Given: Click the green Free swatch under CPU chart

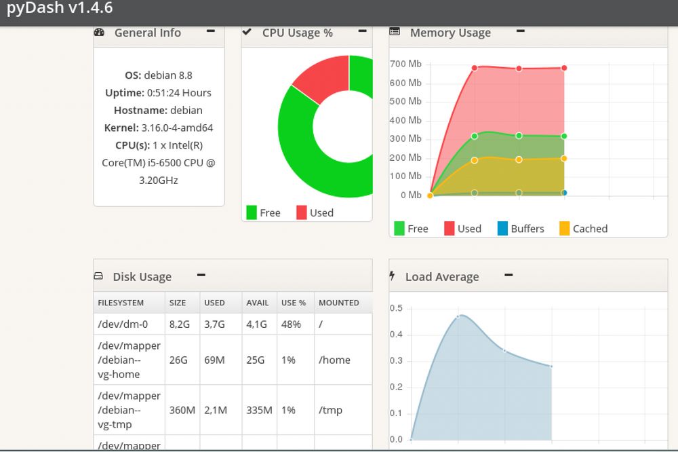Looking at the screenshot, I should click(250, 212).
